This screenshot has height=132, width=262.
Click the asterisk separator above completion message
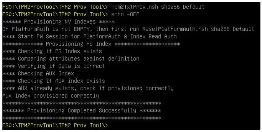(x=81, y=103)
